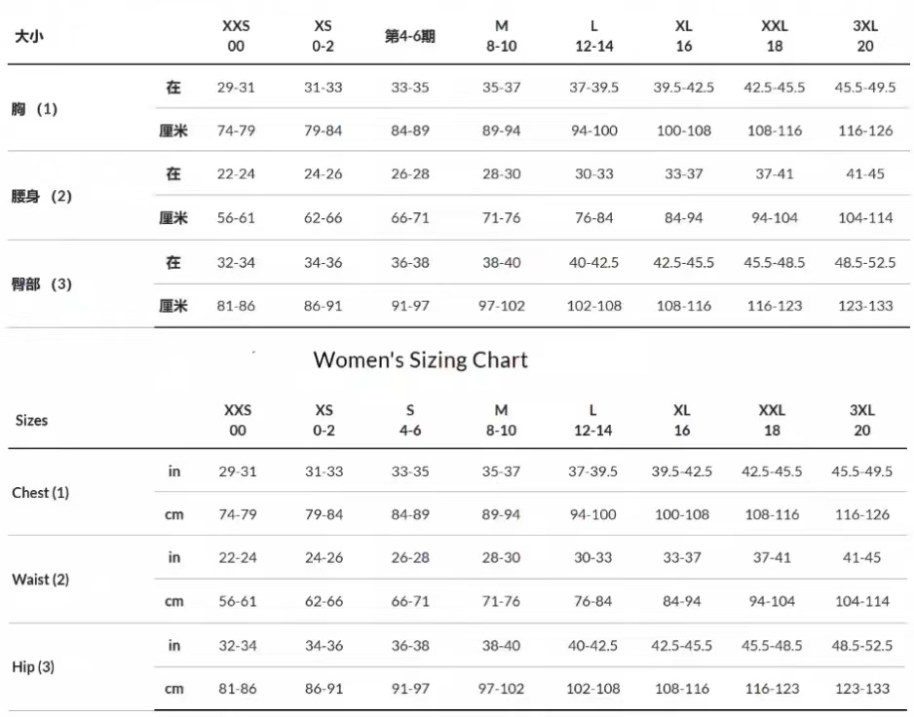Click the 腰身 (2) row label

pos(42,197)
